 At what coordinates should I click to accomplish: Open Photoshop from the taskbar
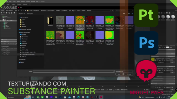[x=60, y=97]
